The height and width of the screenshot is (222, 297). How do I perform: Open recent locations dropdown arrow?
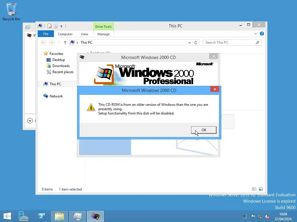pos(59,43)
